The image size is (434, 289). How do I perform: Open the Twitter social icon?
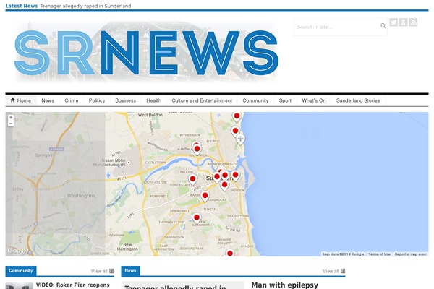point(393,22)
